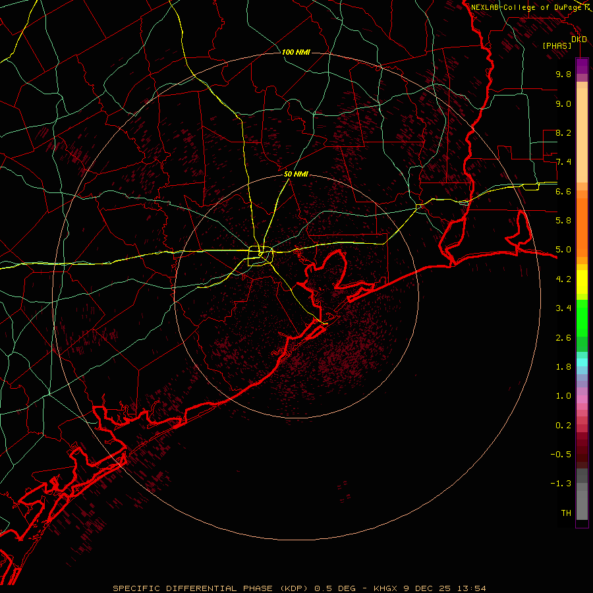Viewport: 593px width, 593px height.
Task: Click the 6.6 scale value
Action: pos(563,191)
